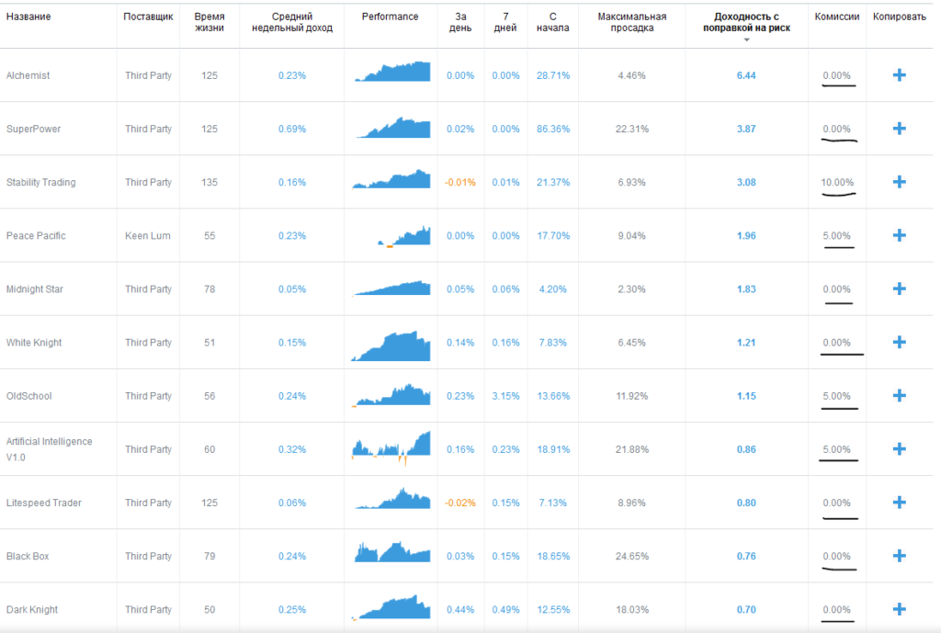This screenshot has height=633, width=941.
Task: Copy Black Box with its plus icon
Action: [x=900, y=556]
